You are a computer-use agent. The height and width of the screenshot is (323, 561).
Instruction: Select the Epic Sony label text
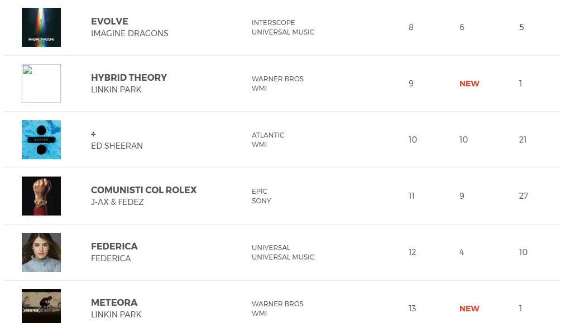261,196
